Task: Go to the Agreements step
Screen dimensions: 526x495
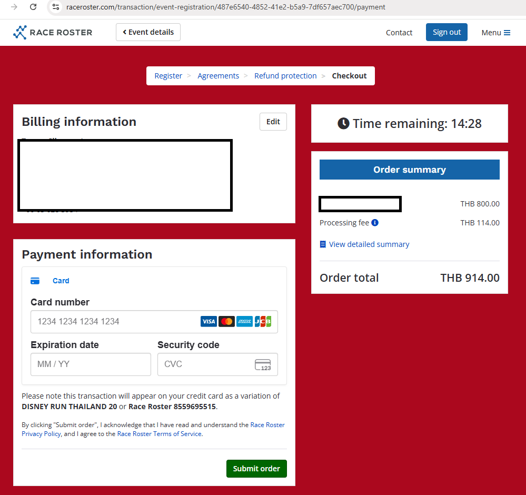Action: pyautogui.click(x=218, y=76)
